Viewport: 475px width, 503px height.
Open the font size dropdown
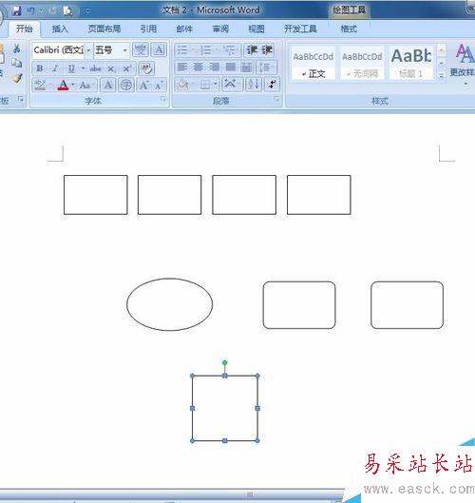point(125,50)
